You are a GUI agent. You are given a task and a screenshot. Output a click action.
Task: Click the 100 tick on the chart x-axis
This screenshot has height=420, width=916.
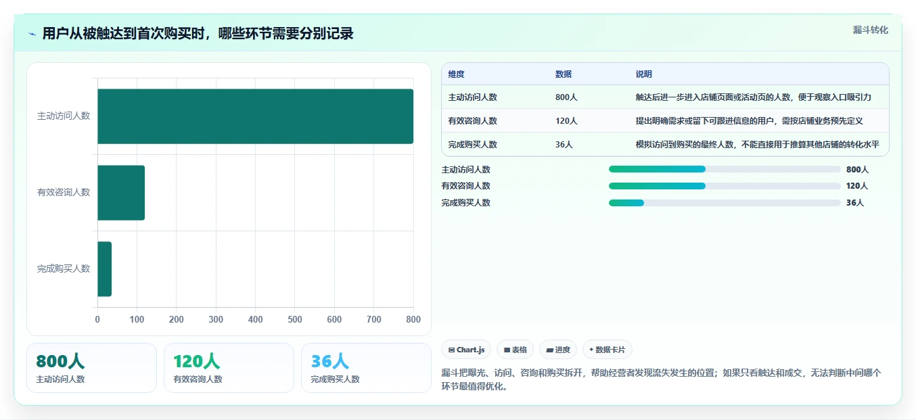[x=137, y=320]
